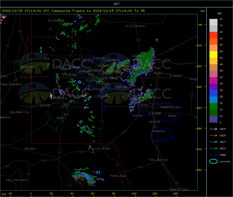
Task: Click the 'Soitue' place label
Action: pyautogui.click(x=137, y=115)
